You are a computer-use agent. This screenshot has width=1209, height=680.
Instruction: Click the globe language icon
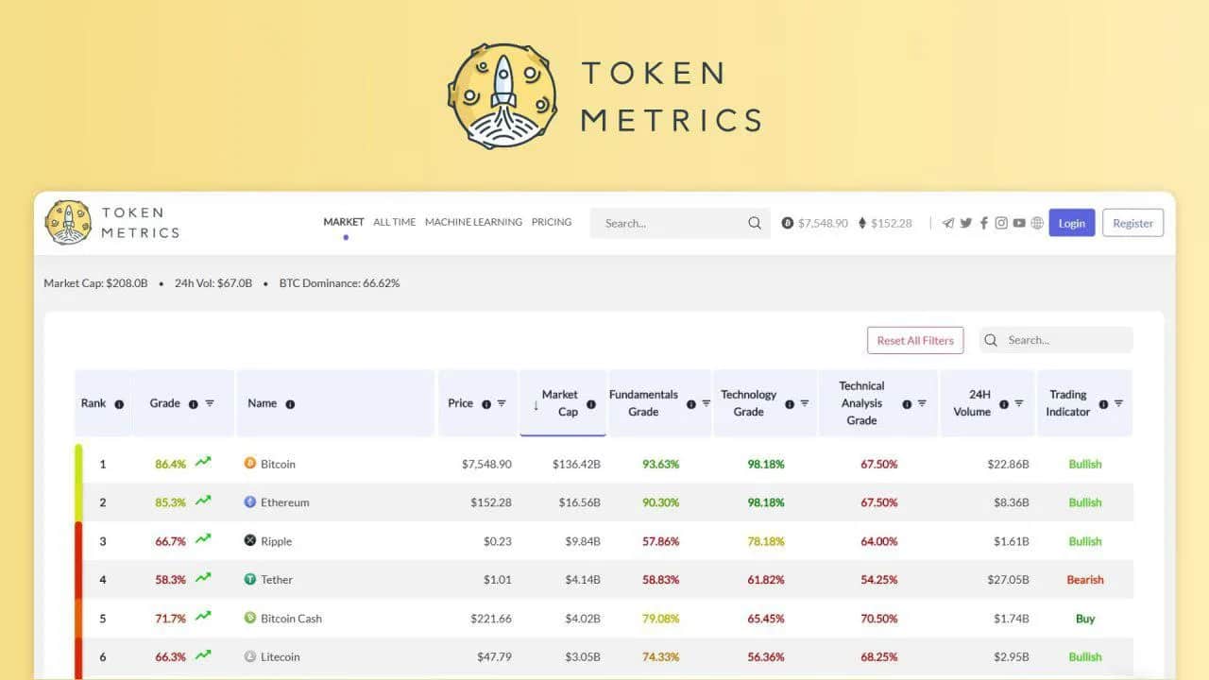click(x=1037, y=223)
